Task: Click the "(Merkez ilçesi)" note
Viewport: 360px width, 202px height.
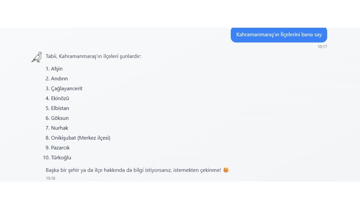Action: pos(94,138)
